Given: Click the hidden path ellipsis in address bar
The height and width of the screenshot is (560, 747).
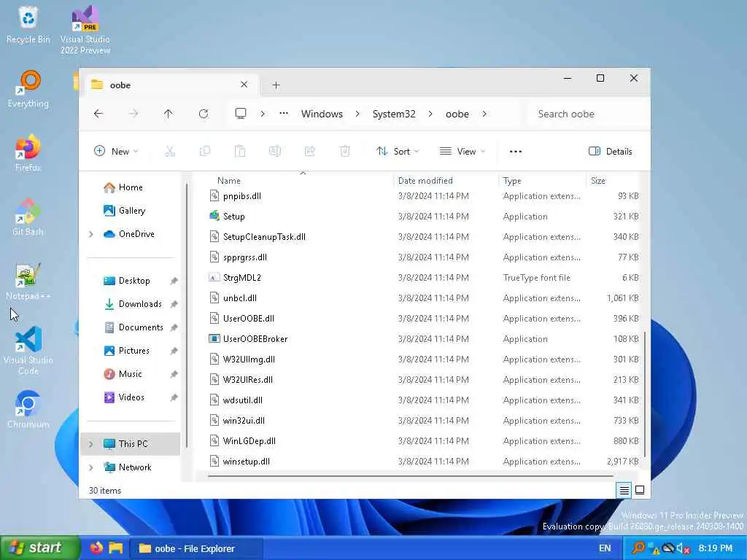Looking at the screenshot, I should 284,114.
